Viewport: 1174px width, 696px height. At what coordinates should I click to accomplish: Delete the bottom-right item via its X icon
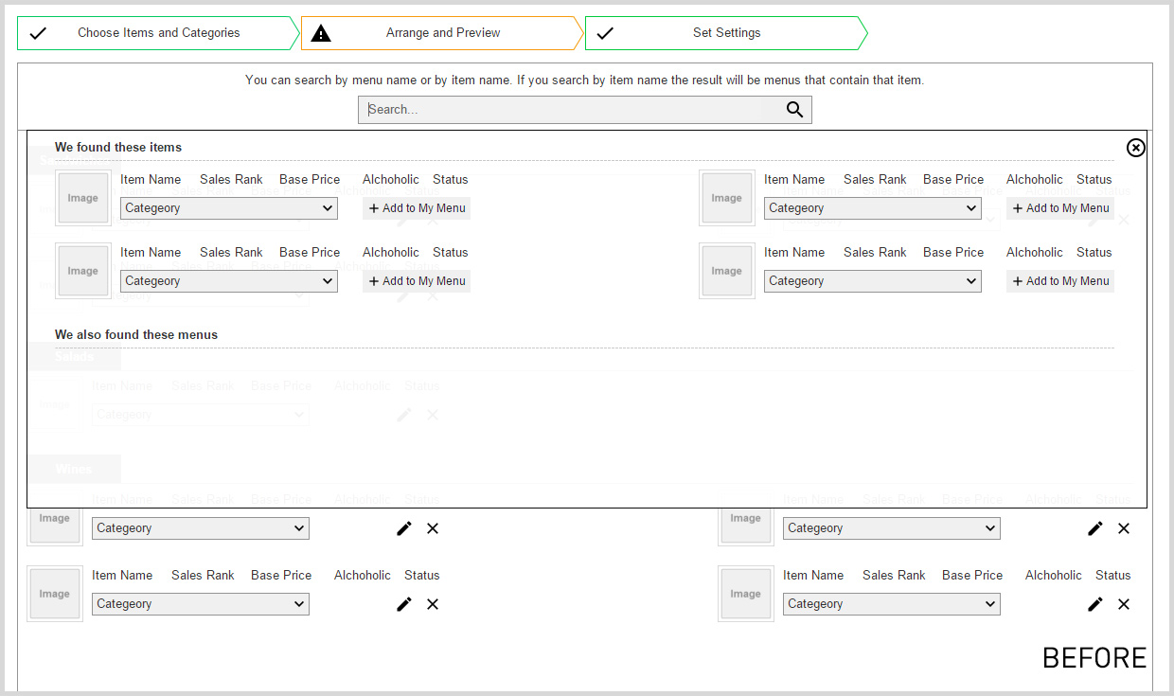[1124, 604]
